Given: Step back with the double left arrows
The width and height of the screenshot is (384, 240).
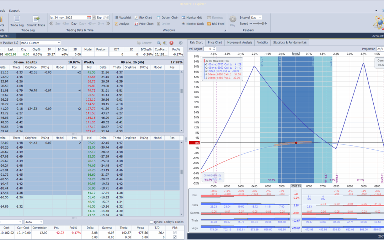Looking at the screenshot, I should (51, 24).
